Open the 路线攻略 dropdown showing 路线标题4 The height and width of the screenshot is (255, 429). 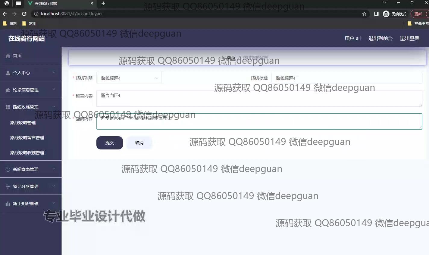(129, 78)
